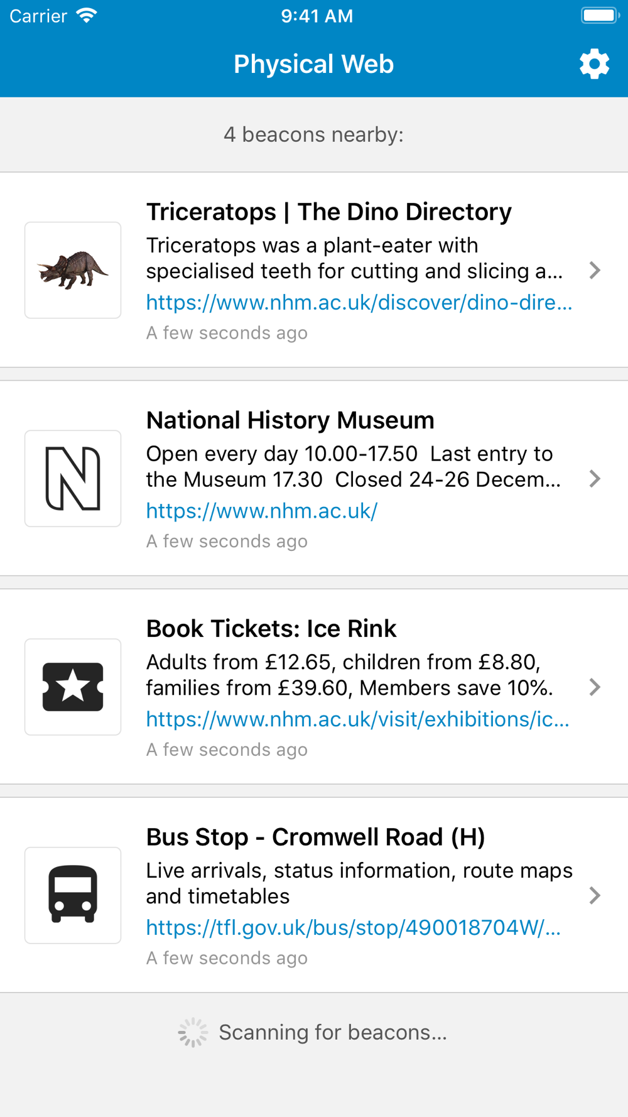
Task: Open settings via the gear icon
Action: pos(594,64)
